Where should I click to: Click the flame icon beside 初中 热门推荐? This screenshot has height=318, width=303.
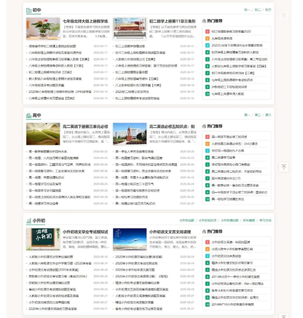204,21
